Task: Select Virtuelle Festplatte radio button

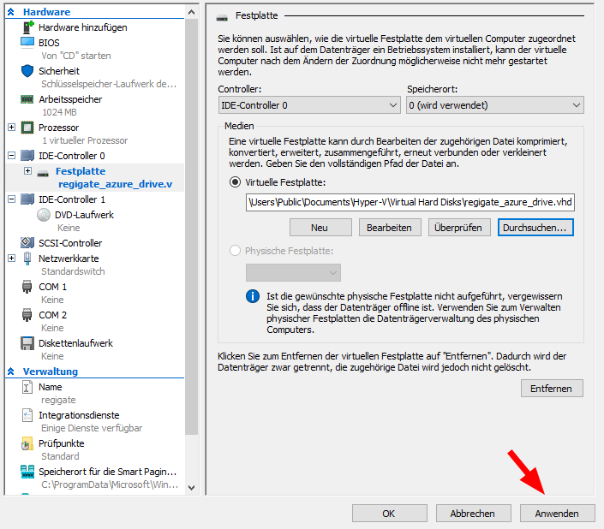Action: click(235, 182)
